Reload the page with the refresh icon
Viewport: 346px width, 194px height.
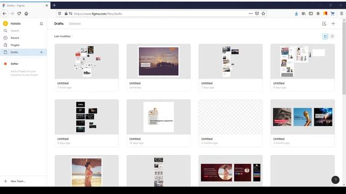pos(19,13)
